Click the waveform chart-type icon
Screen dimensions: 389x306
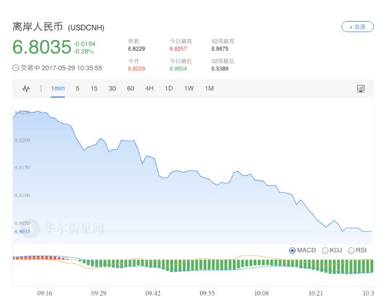click(26, 88)
